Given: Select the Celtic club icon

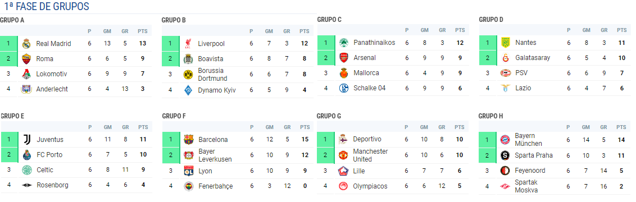Looking at the screenshot, I should (x=26, y=170).
